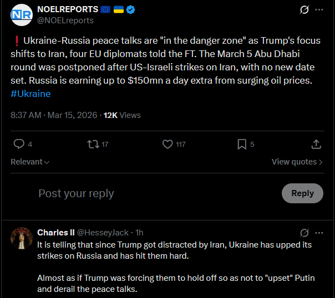Click Charles II profile picture
The height and width of the screenshot is (298, 335).
click(22, 238)
